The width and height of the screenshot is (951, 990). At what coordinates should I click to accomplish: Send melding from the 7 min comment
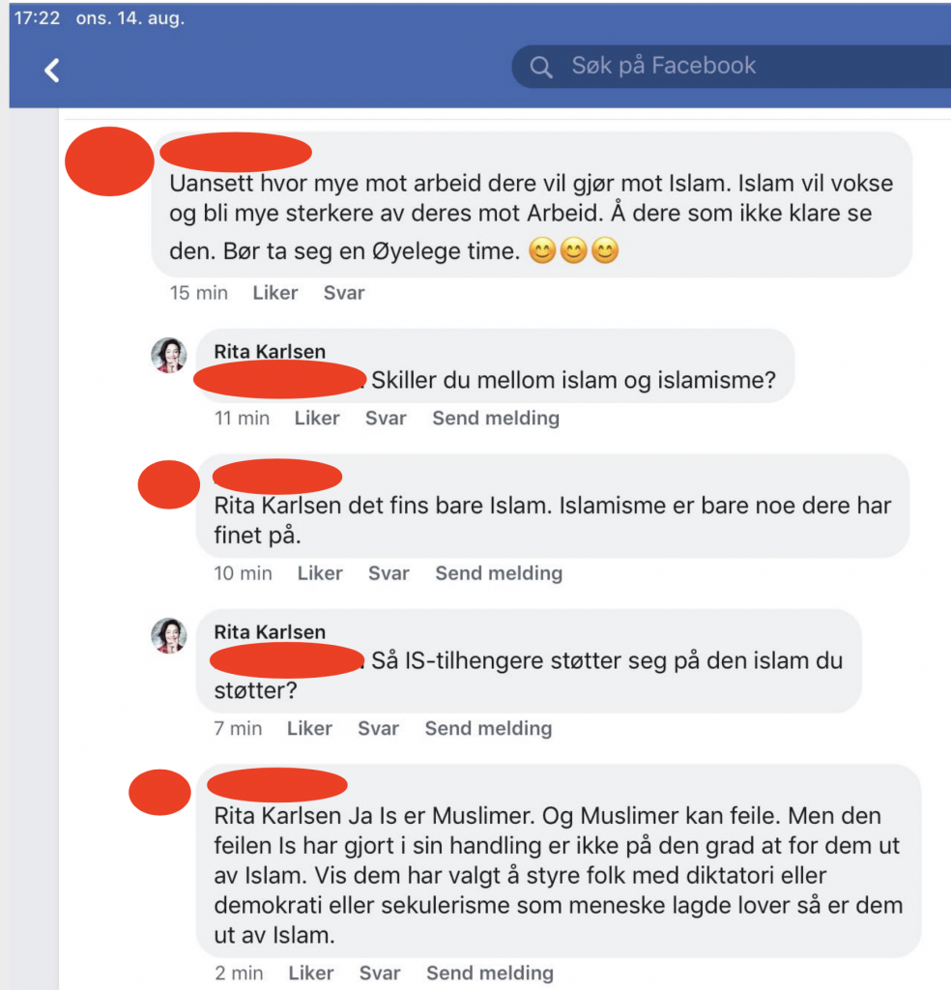pyautogui.click(x=488, y=729)
